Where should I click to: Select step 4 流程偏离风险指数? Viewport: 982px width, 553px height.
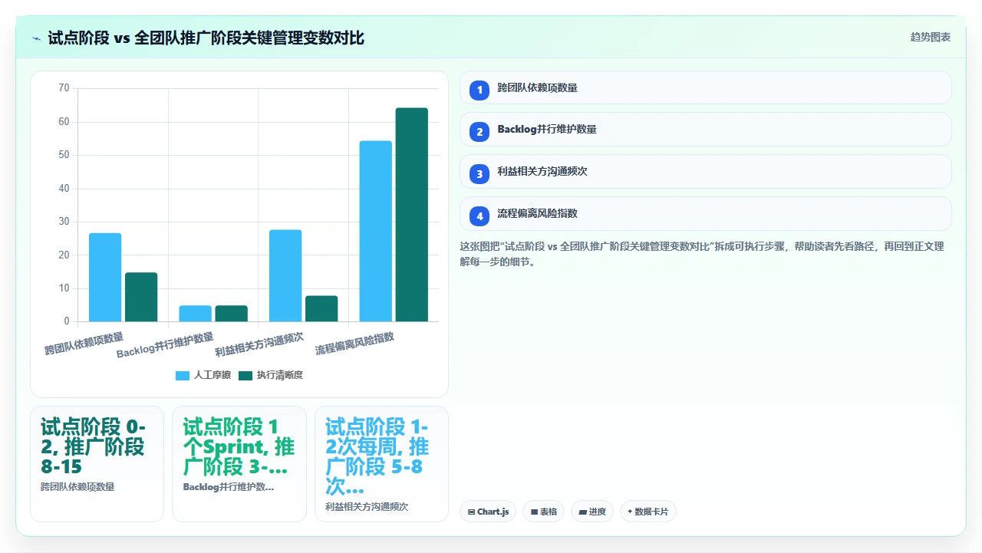pos(705,214)
